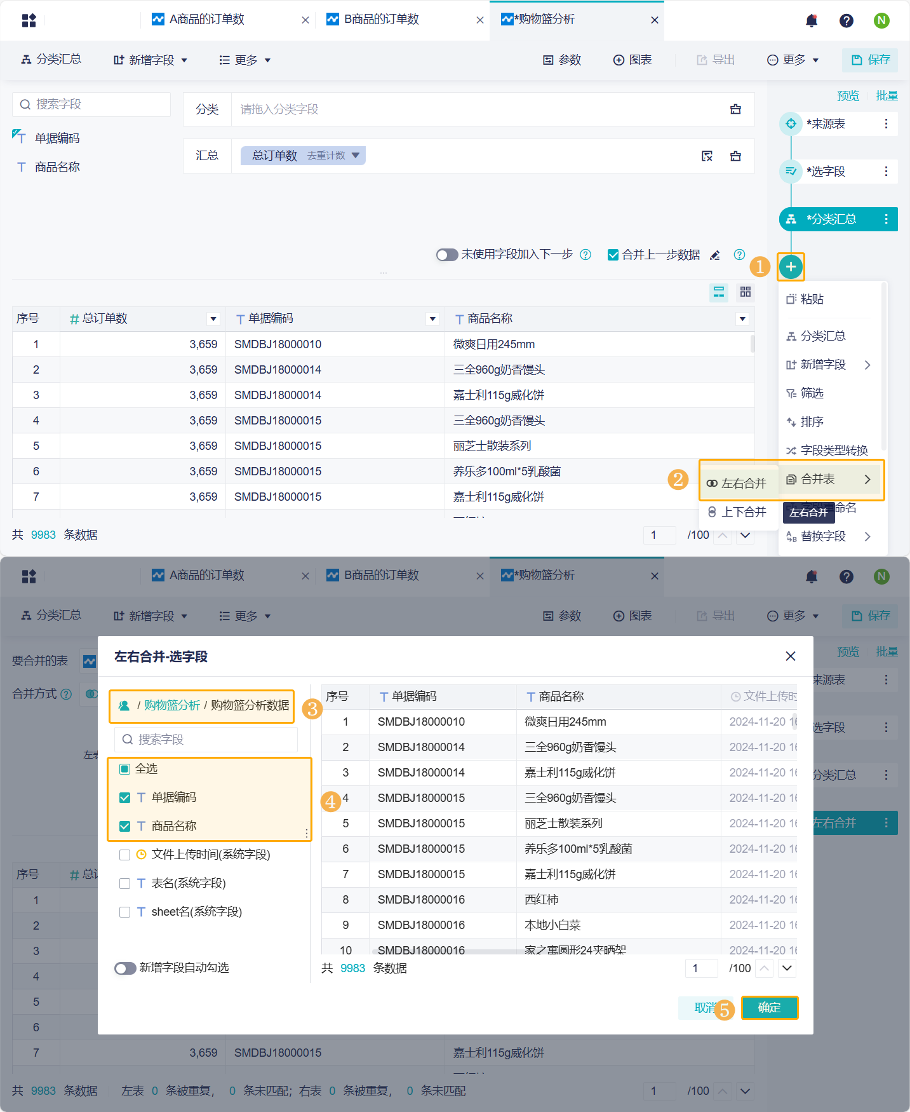Screen dimensions: 910x1112
Task: Click the clear icon in the 分类 row
Action: click(735, 109)
